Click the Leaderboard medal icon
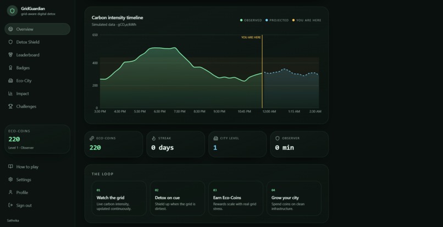 (x=10, y=55)
